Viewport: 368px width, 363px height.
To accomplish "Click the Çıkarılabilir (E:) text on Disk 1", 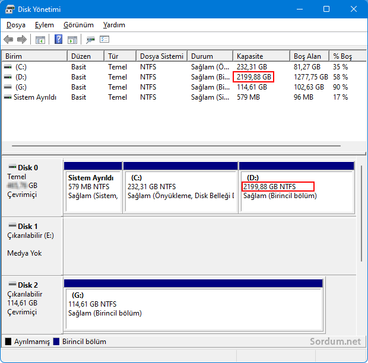I will [x=30, y=235].
